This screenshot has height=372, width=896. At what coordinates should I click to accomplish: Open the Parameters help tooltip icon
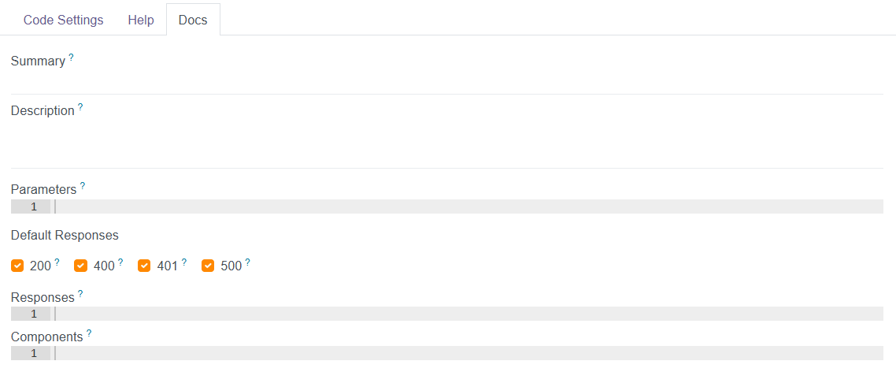pyautogui.click(x=82, y=186)
